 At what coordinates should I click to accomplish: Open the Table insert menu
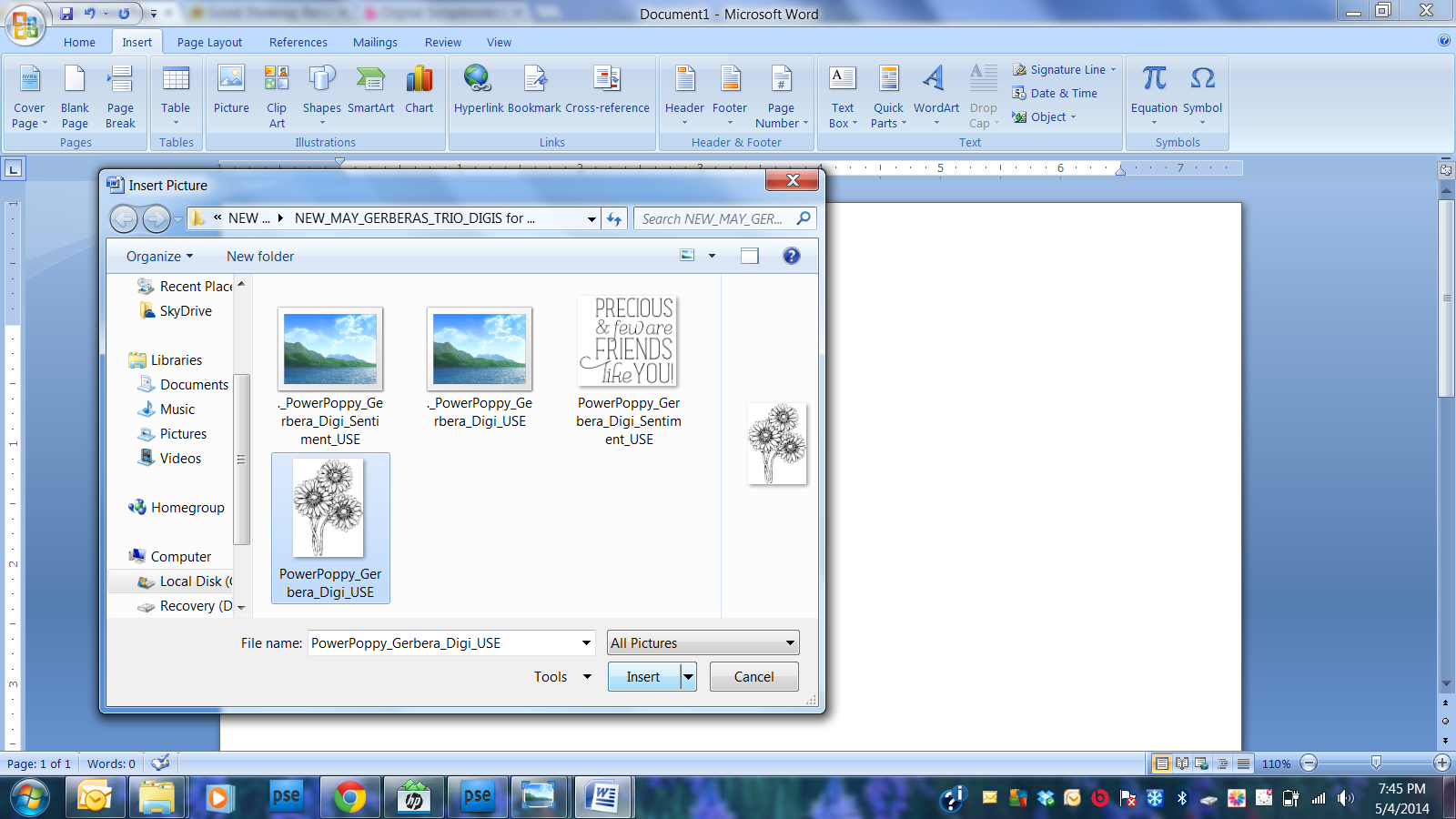coord(176,96)
